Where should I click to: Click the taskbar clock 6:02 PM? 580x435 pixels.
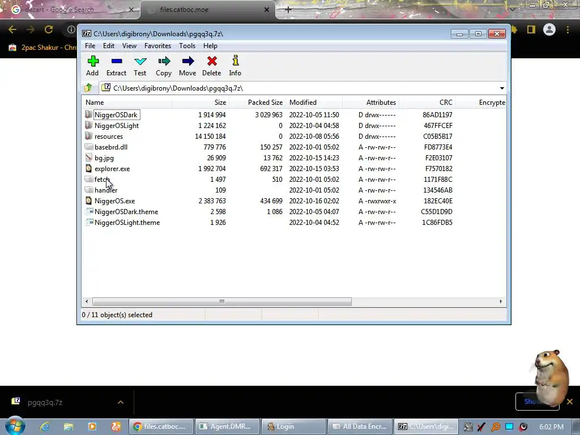tap(552, 427)
